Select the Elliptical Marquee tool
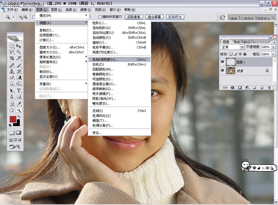Viewport: 278px width, 205px height. [x=11, y=46]
